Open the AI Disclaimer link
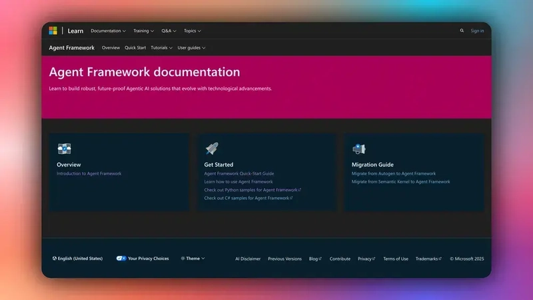 click(x=248, y=259)
